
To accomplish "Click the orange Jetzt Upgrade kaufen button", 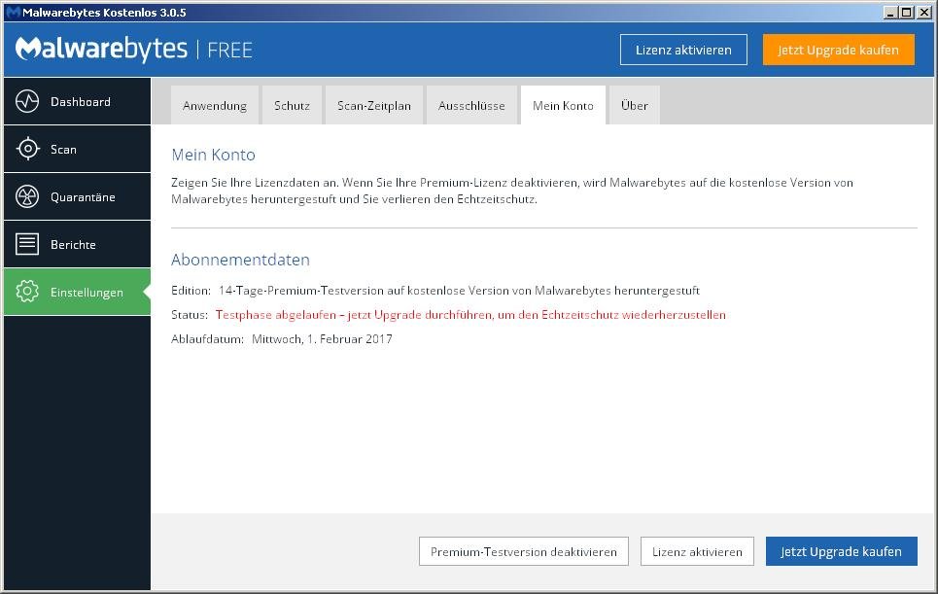I will pos(838,50).
